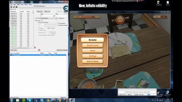
Task: Open Windows Start orb
Action: tap(12, 100)
